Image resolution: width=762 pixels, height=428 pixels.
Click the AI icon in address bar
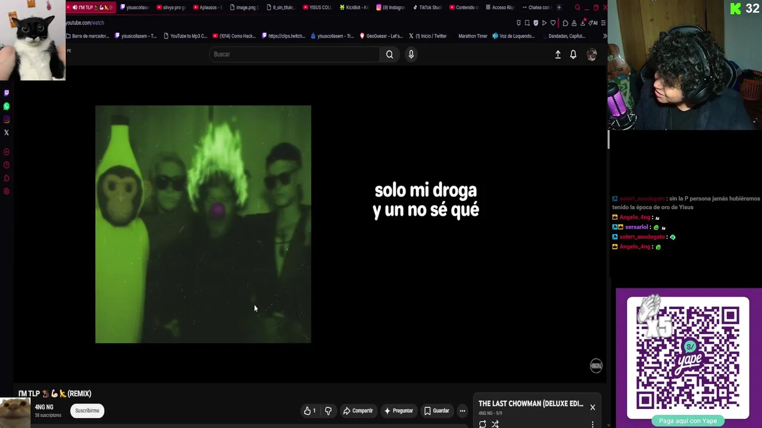[x=594, y=23]
